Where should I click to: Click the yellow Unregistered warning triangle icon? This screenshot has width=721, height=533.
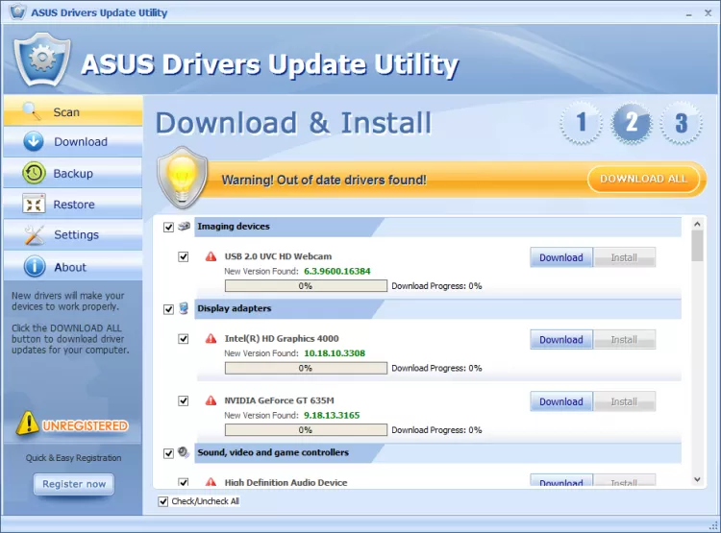(x=27, y=424)
